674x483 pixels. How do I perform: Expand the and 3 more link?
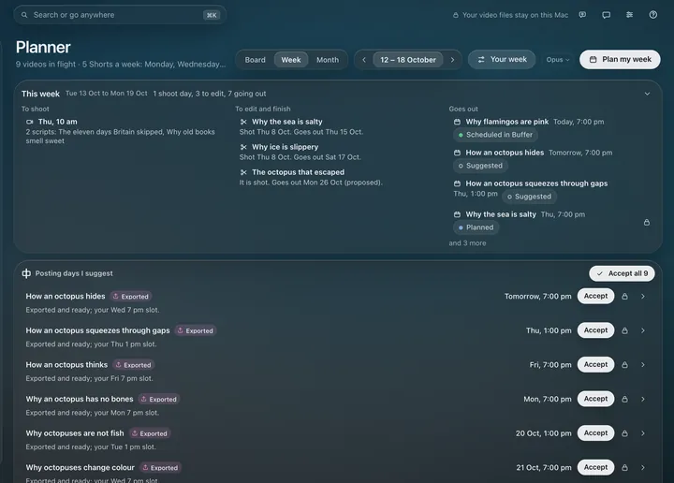467,243
